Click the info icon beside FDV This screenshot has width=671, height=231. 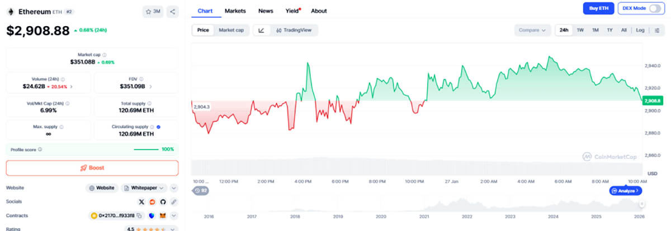coord(141,79)
